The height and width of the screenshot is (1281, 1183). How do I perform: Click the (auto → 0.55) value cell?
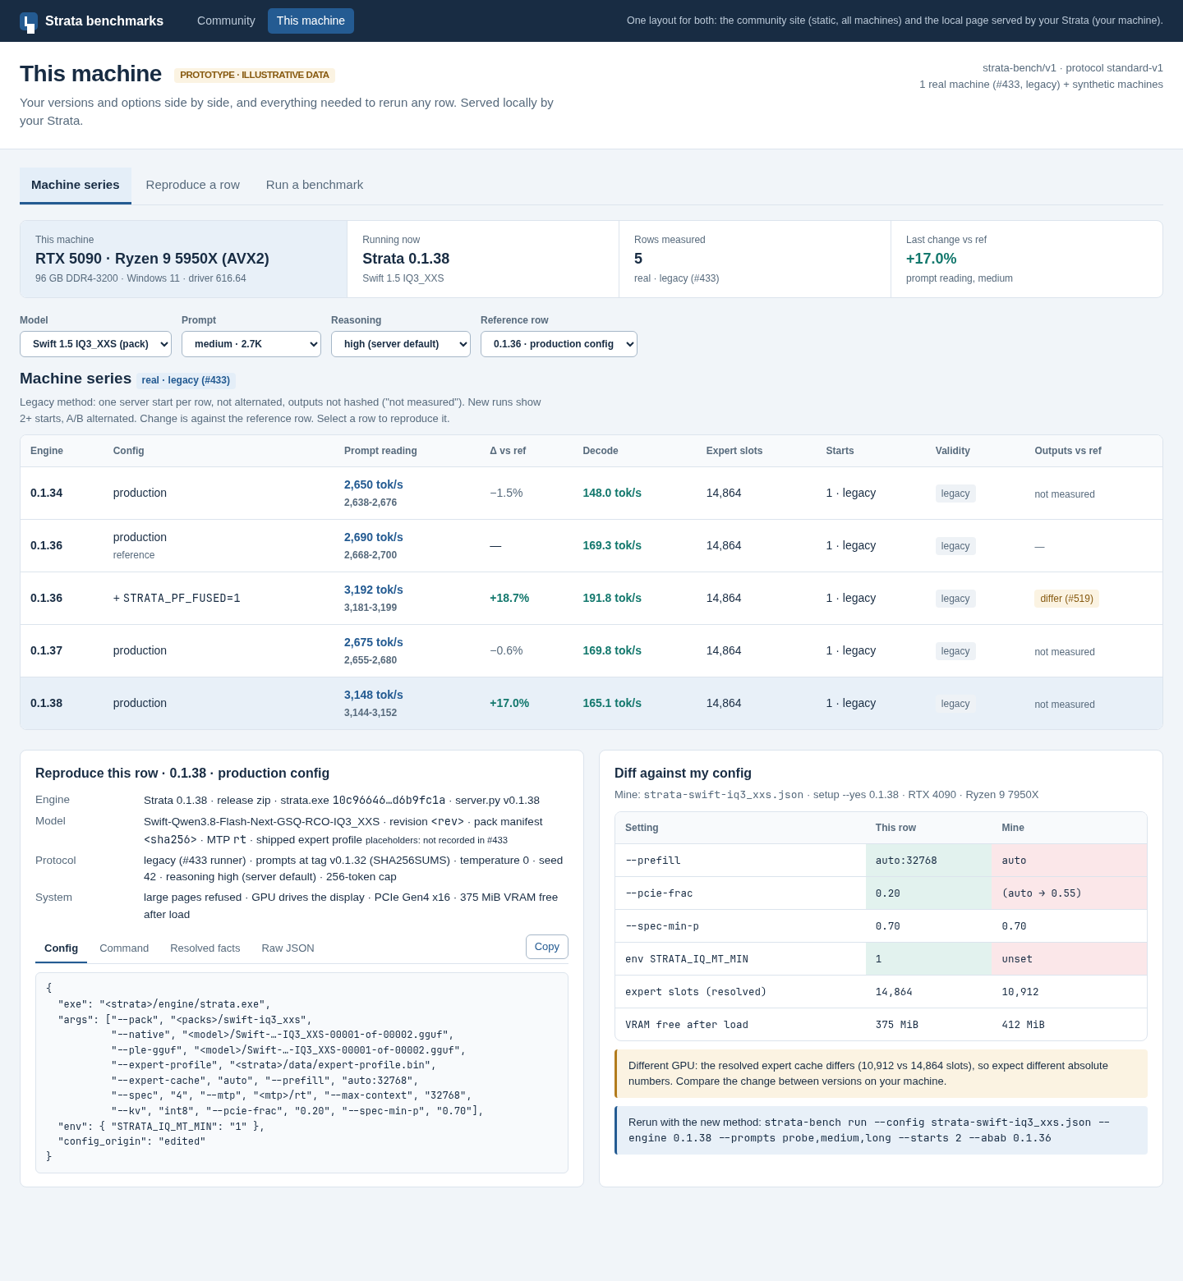(x=1069, y=893)
